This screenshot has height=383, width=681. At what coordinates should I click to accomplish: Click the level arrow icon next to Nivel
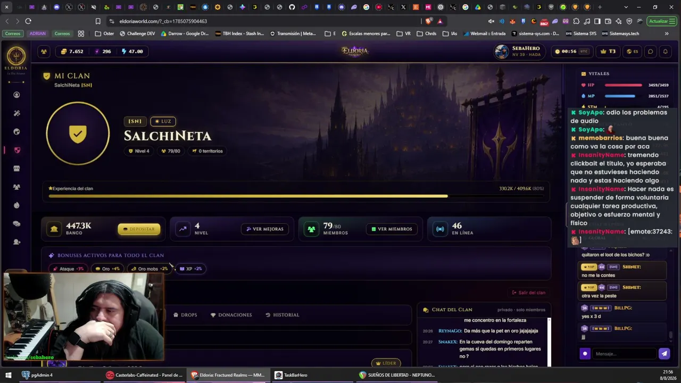183,229
